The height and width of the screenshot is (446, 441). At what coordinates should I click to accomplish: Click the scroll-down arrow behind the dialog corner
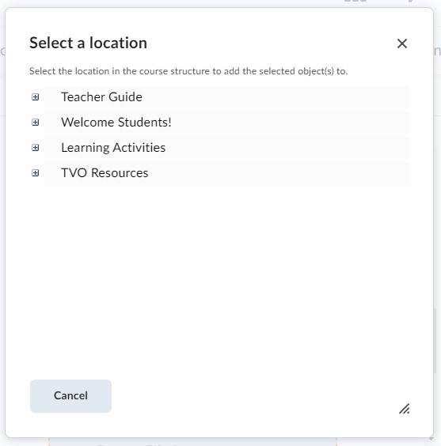tap(431, 439)
